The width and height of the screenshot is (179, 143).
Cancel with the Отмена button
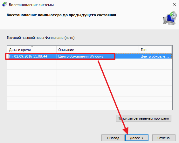[164, 138]
